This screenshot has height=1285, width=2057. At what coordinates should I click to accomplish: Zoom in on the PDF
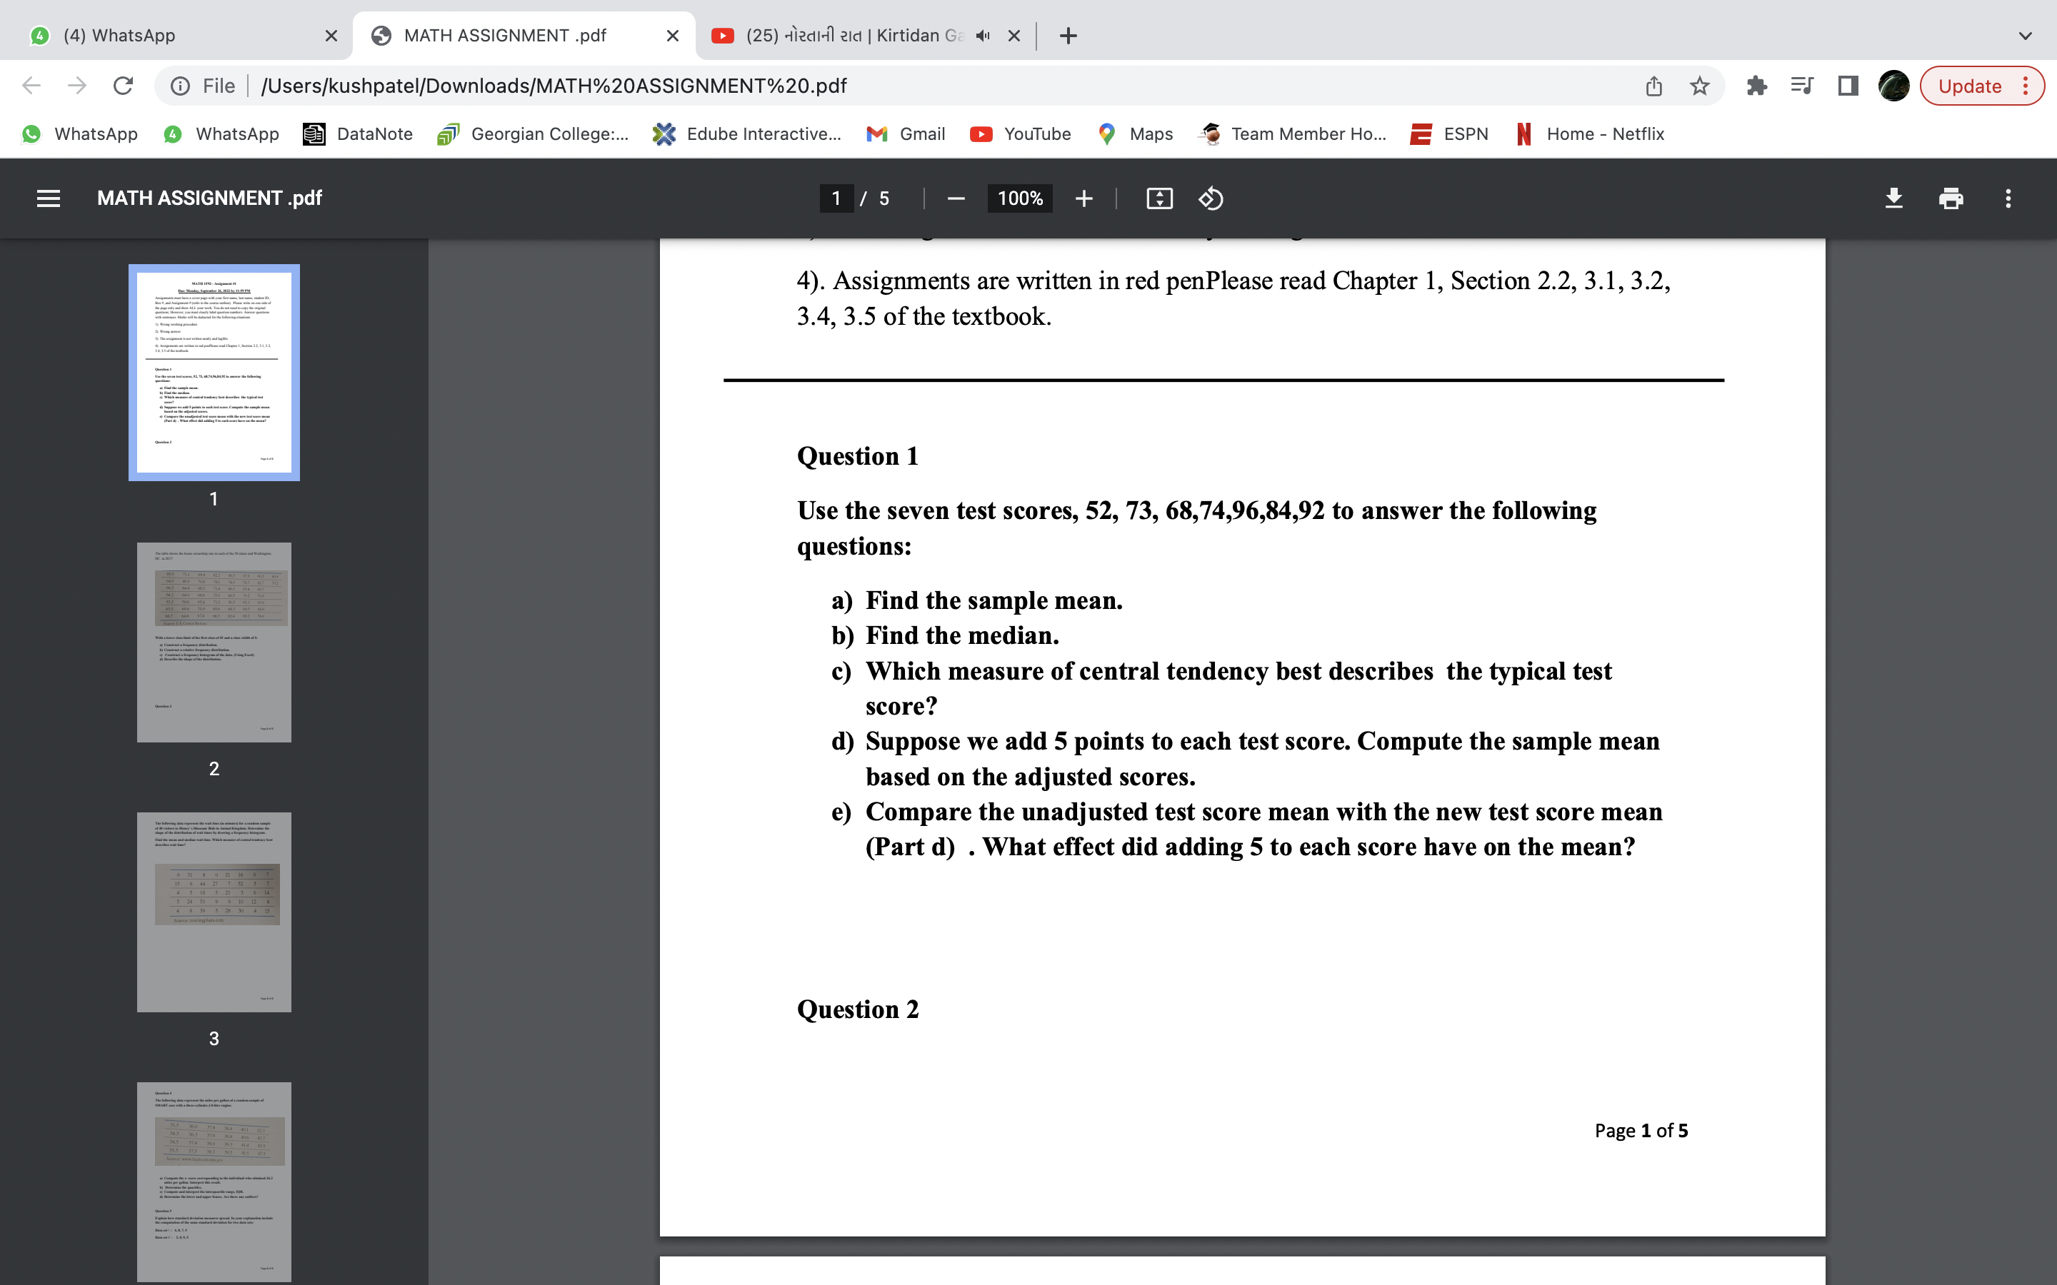tap(1085, 198)
